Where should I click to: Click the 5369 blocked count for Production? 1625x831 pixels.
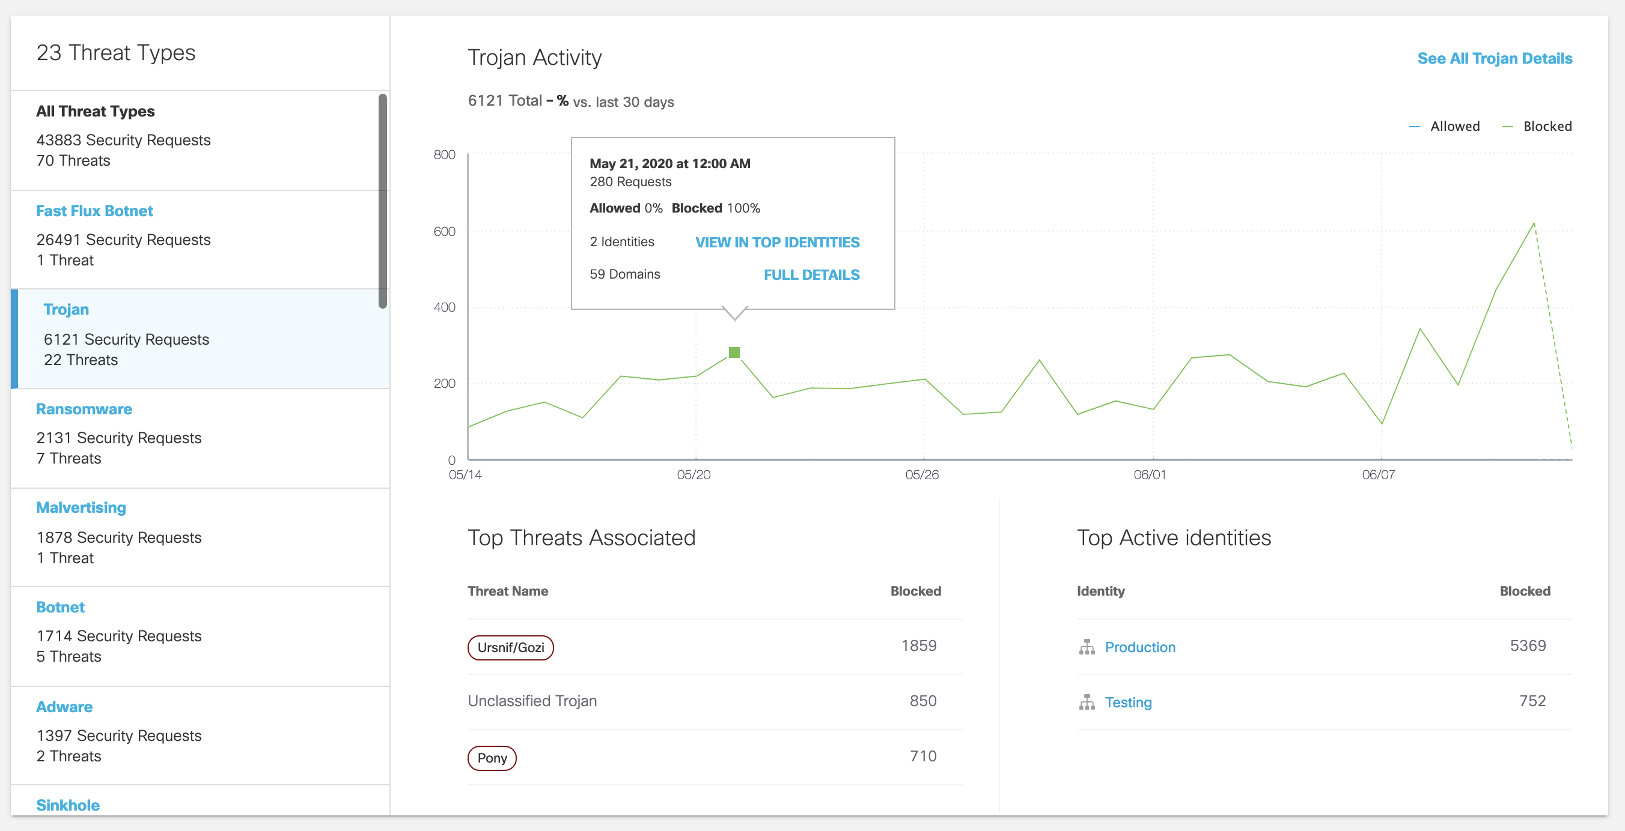1528,645
